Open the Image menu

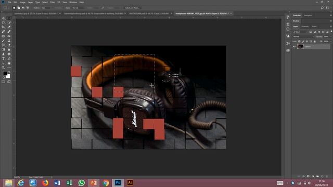point(22,2)
